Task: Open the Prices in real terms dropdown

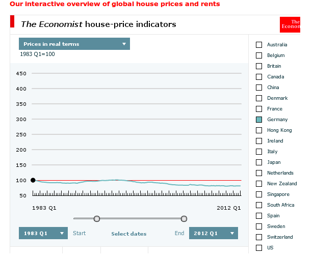Action: coord(74,44)
